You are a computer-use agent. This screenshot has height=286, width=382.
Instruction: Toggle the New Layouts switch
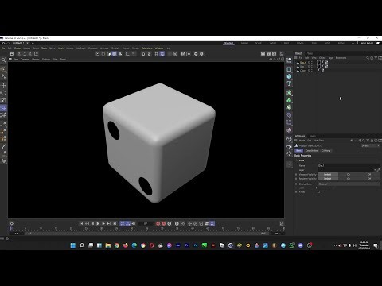(x=378, y=43)
